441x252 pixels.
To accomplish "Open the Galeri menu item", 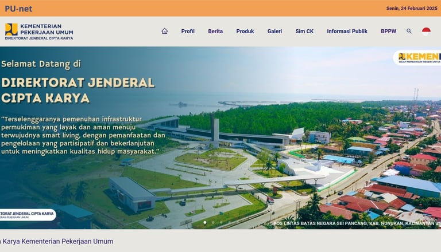I will [274, 31].
